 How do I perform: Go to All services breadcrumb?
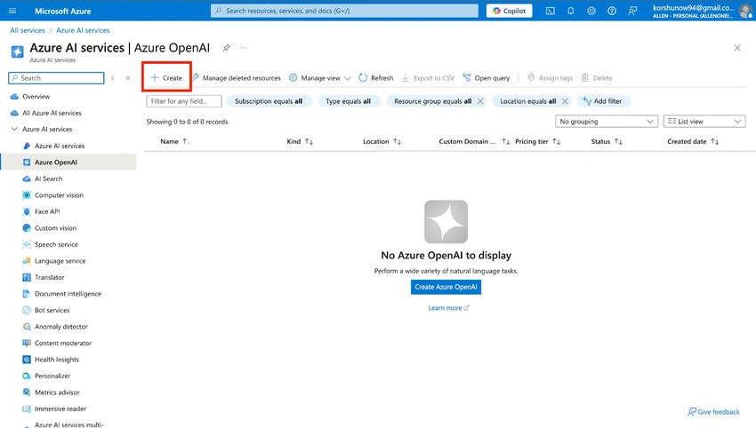28,30
